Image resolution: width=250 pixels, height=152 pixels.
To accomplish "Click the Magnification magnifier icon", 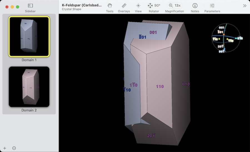I will (x=171, y=6).
